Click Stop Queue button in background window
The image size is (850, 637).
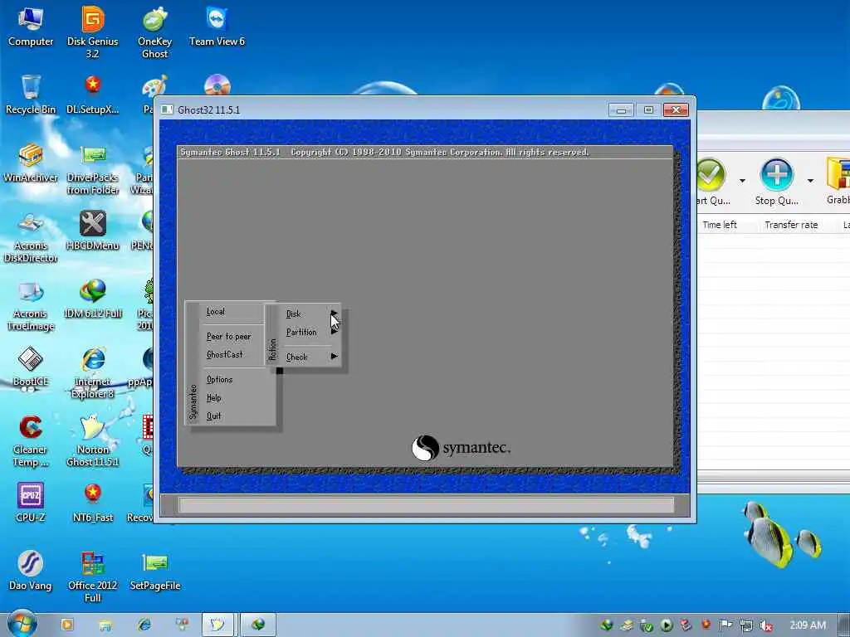(776, 182)
